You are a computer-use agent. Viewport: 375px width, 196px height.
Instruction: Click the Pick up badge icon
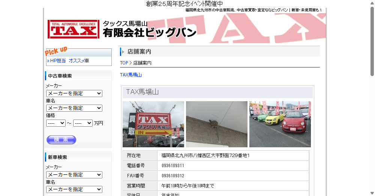(56, 51)
